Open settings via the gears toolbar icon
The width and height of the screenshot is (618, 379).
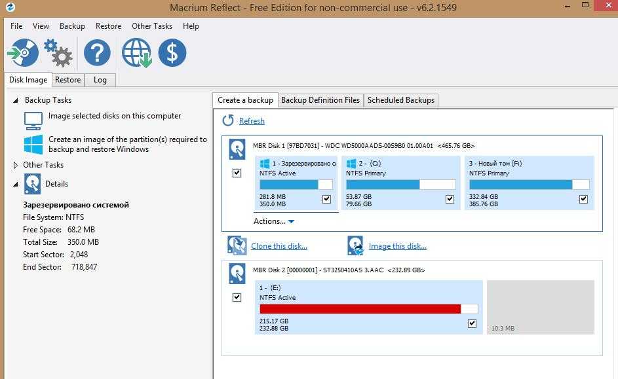(x=58, y=53)
